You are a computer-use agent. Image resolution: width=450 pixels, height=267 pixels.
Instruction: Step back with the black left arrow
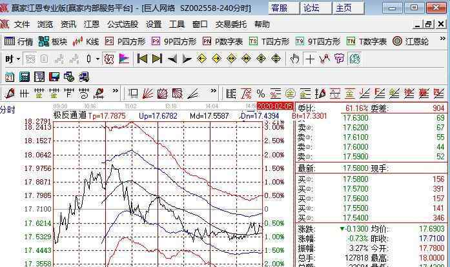[x=172, y=59]
